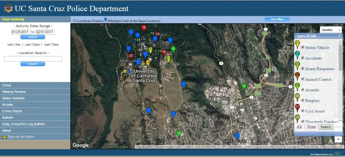The image size is (345, 157).
Task: Click the 07 Civil Assist legend pin
Action: (297, 108)
